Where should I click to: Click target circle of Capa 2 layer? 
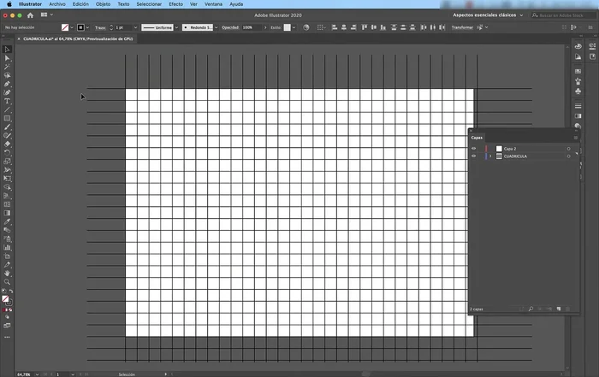[x=568, y=149]
